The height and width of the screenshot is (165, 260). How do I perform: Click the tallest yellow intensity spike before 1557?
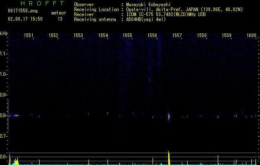(169, 158)
